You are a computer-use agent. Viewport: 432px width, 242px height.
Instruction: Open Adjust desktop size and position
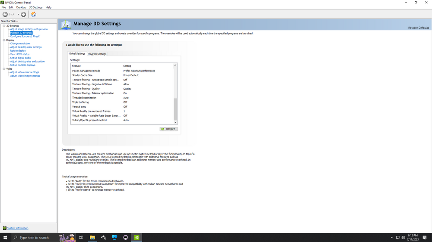(x=28, y=61)
